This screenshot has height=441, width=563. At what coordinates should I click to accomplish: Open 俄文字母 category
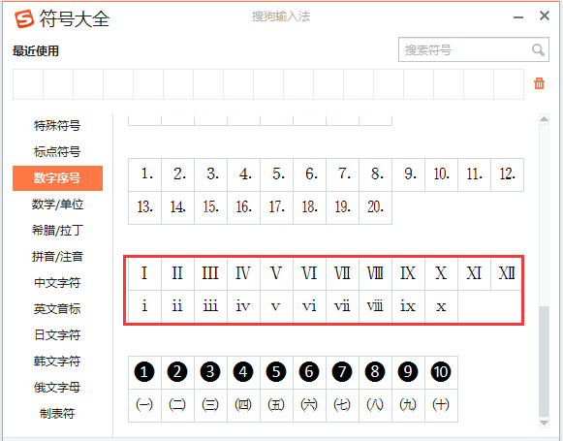[x=57, y=388]
